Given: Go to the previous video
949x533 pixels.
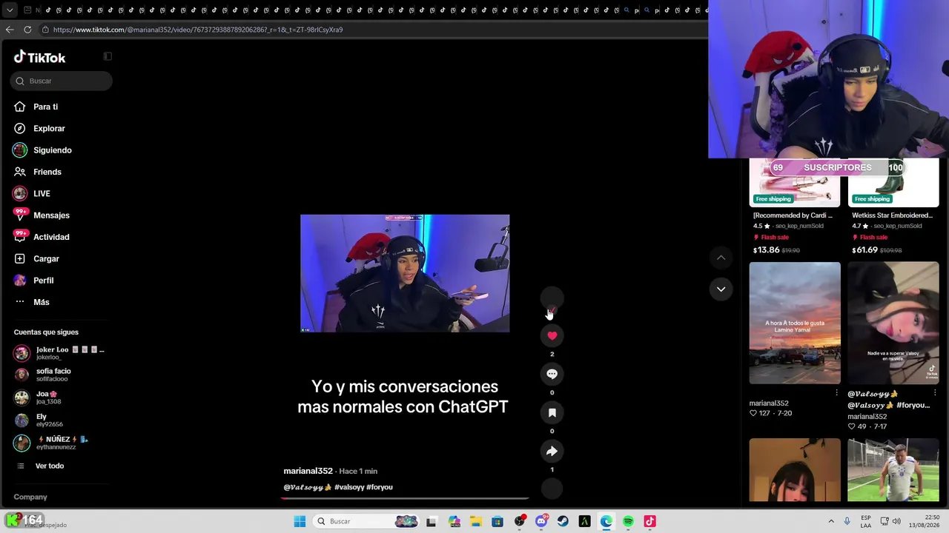Looking at the screenshot, I should pos(721,258).
